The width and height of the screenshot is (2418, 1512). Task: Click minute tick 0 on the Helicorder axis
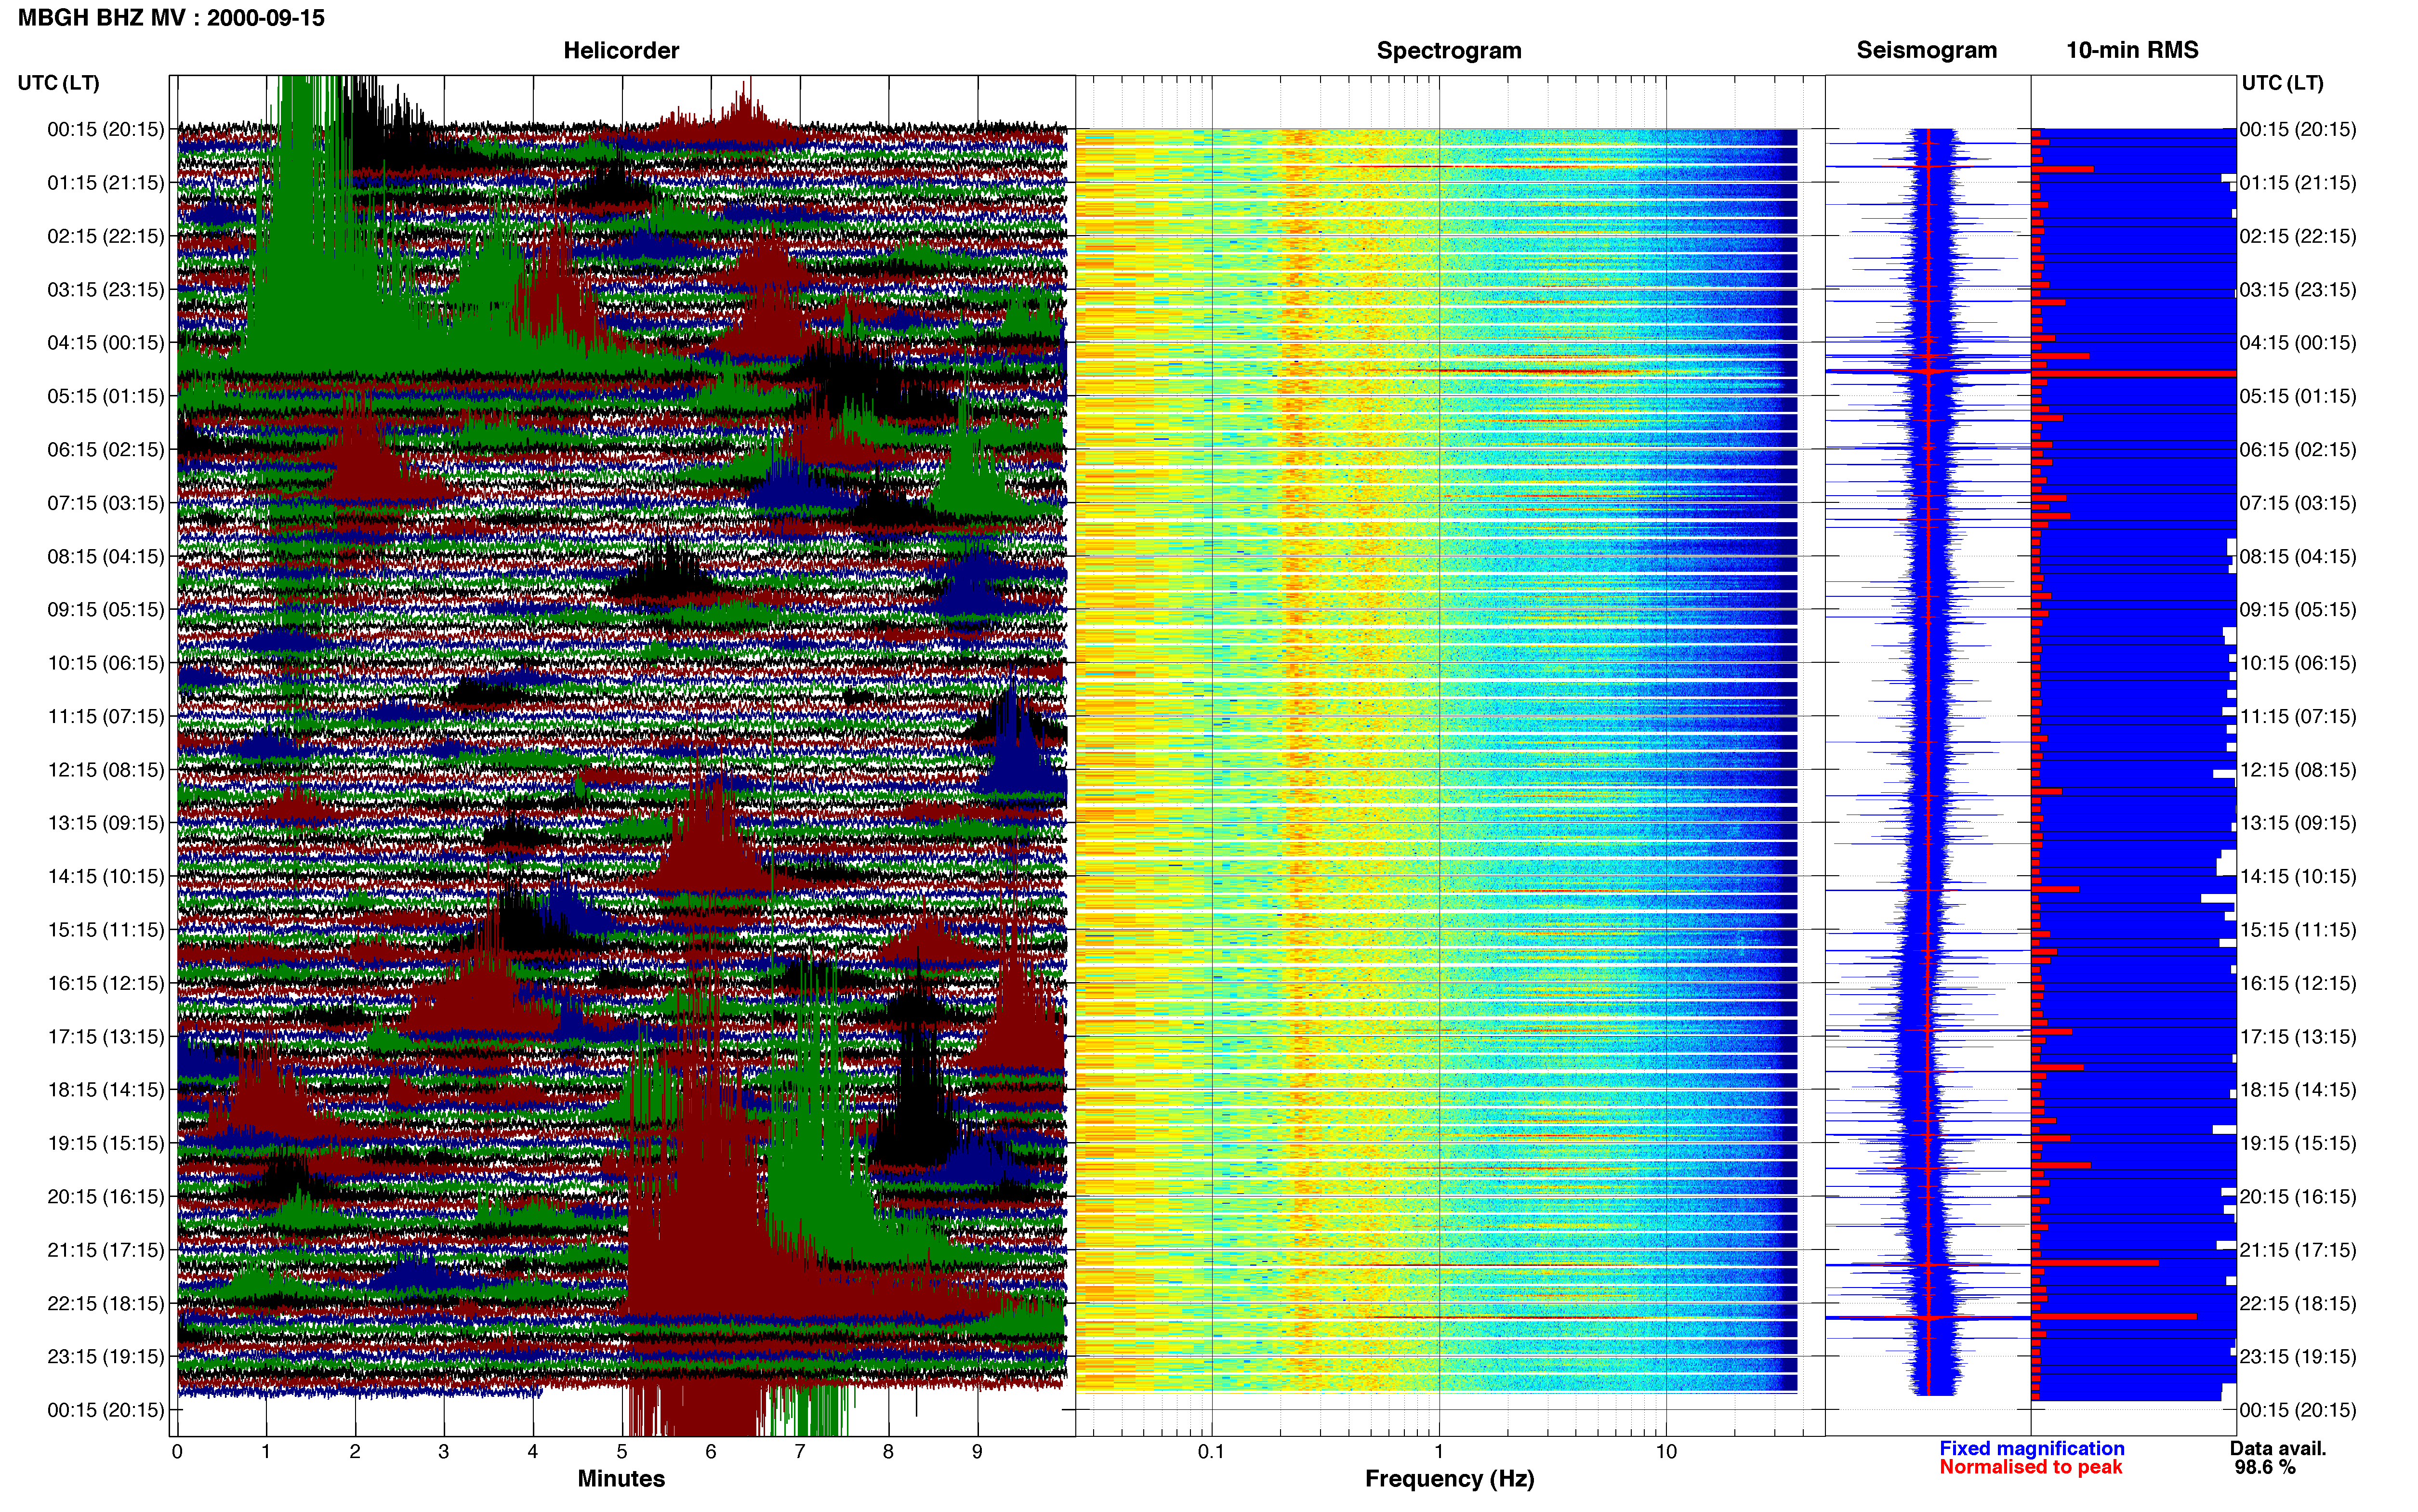(x=177, y=1451)
